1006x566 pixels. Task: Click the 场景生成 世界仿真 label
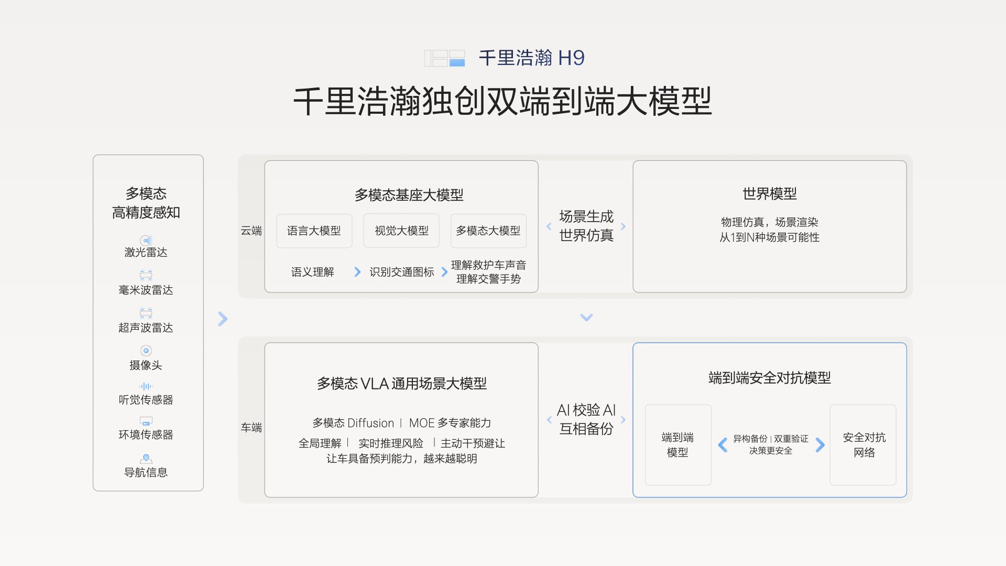click(x=586, y=226)
